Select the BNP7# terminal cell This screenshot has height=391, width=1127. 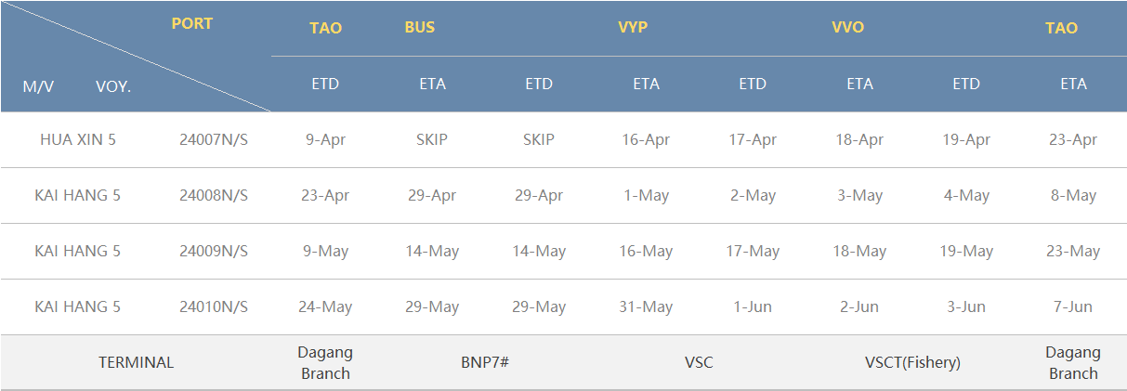[485, 363]
